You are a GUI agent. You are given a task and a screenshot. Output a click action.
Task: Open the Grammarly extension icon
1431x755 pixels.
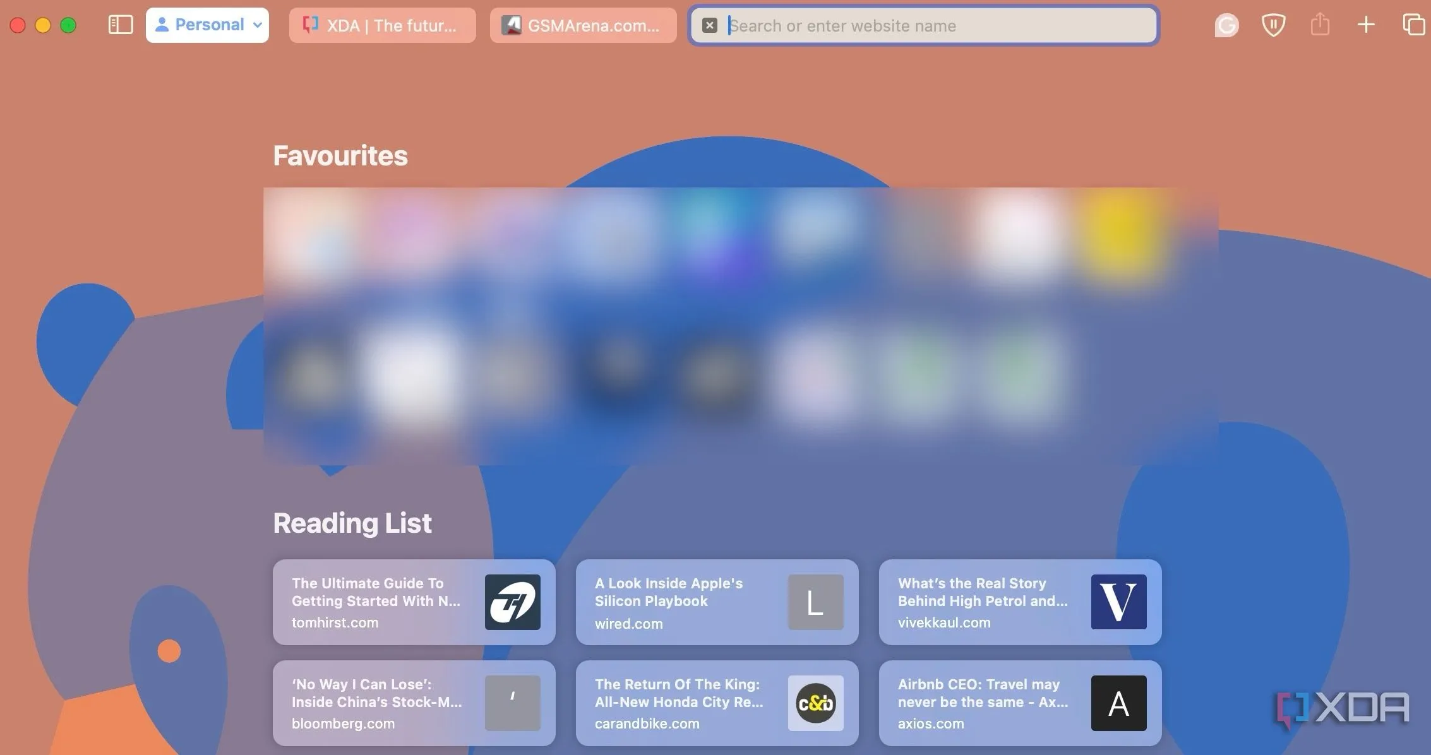point(1226,25)
